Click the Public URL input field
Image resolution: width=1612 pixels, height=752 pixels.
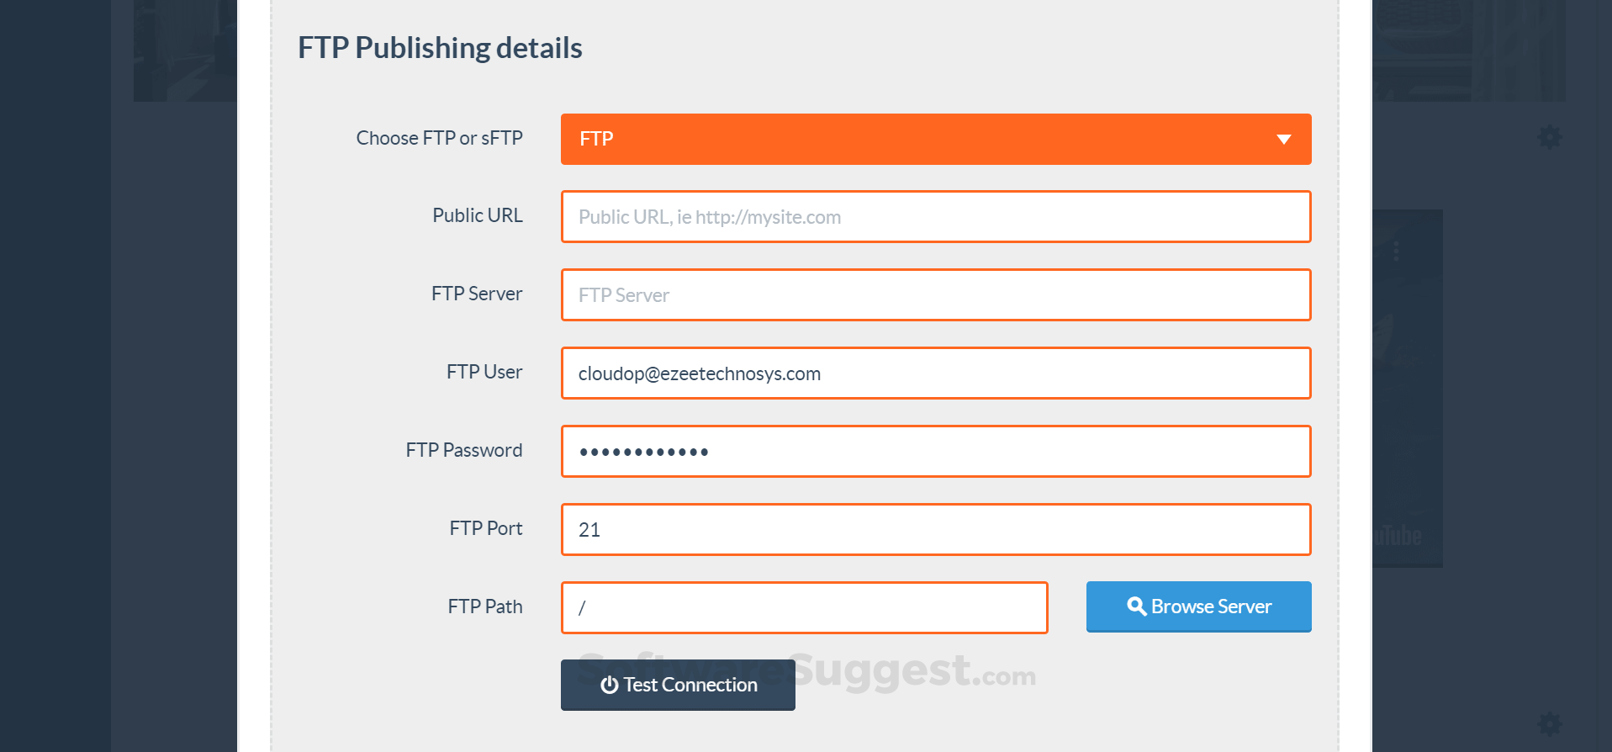pyautogui.click(x=935, y=217)
